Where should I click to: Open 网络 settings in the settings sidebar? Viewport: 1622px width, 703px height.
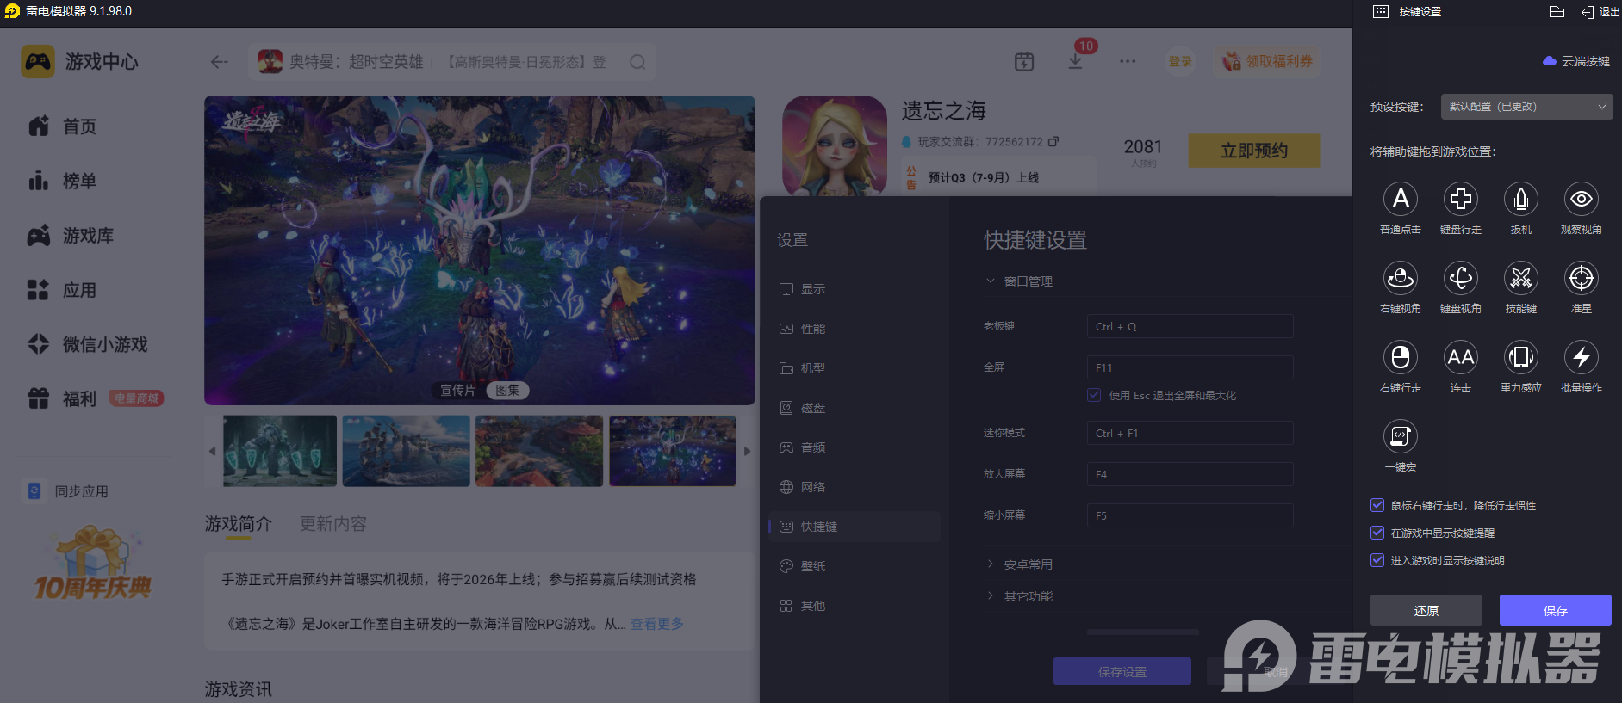[x=854, y=487]
